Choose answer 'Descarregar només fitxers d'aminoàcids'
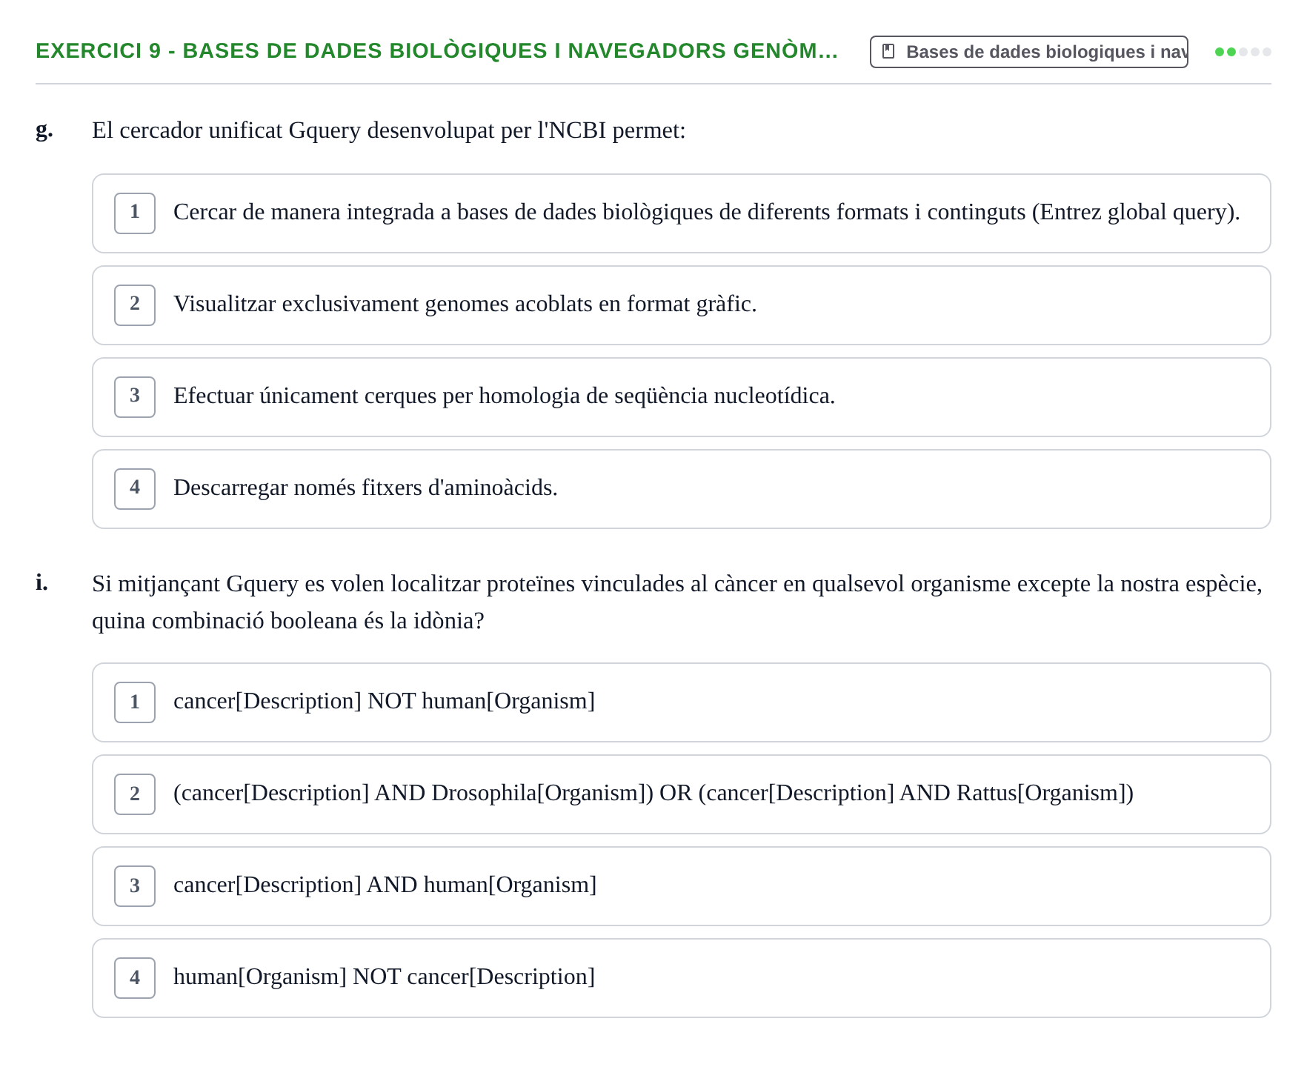 (x=681, y=489)
